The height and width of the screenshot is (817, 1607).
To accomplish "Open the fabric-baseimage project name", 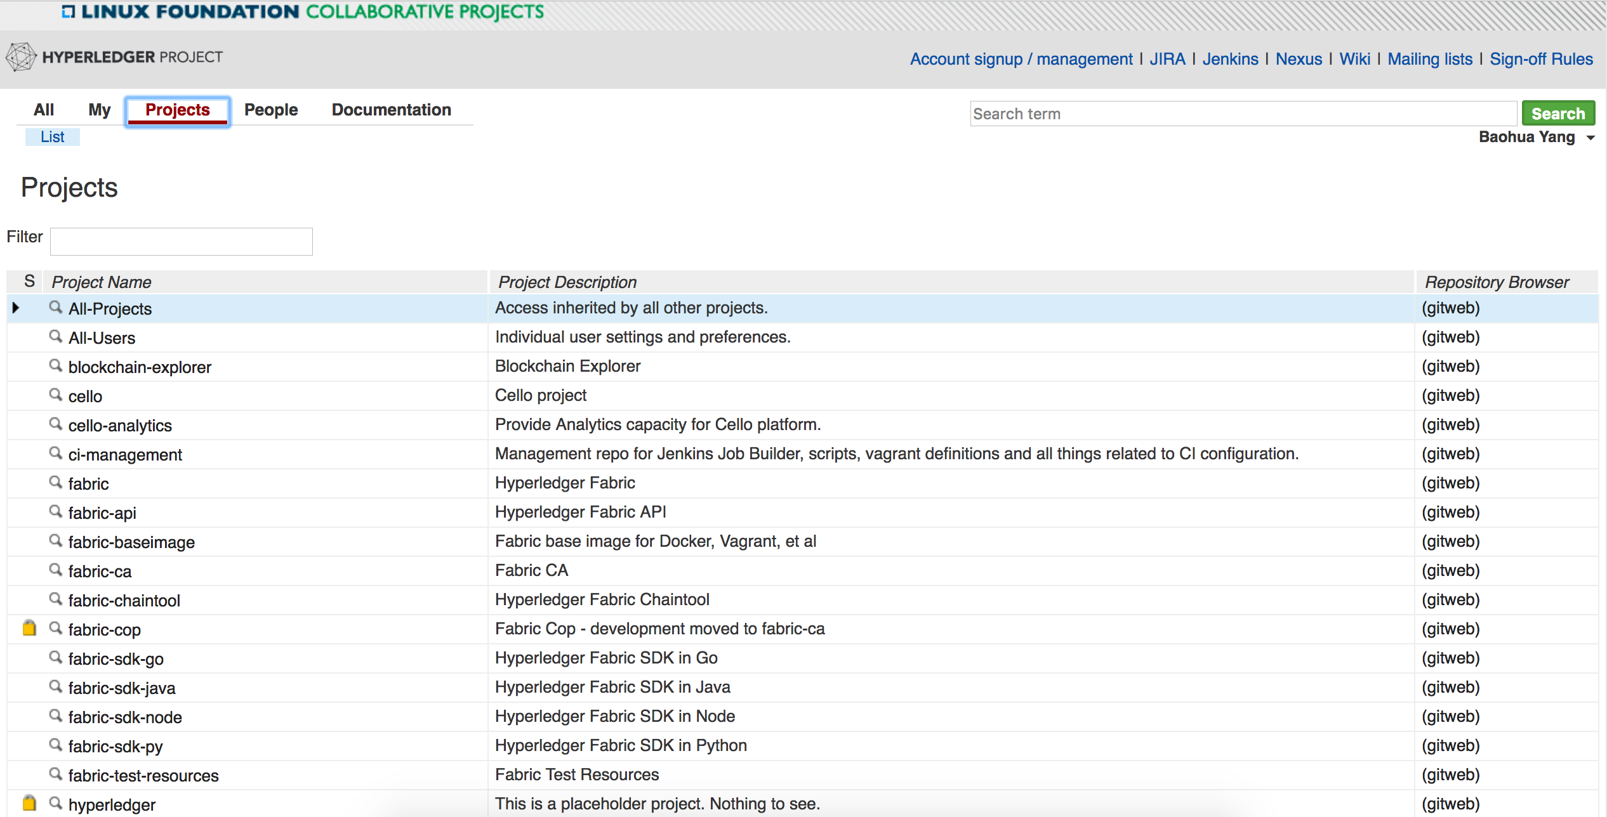I will [x=131, y=542].
